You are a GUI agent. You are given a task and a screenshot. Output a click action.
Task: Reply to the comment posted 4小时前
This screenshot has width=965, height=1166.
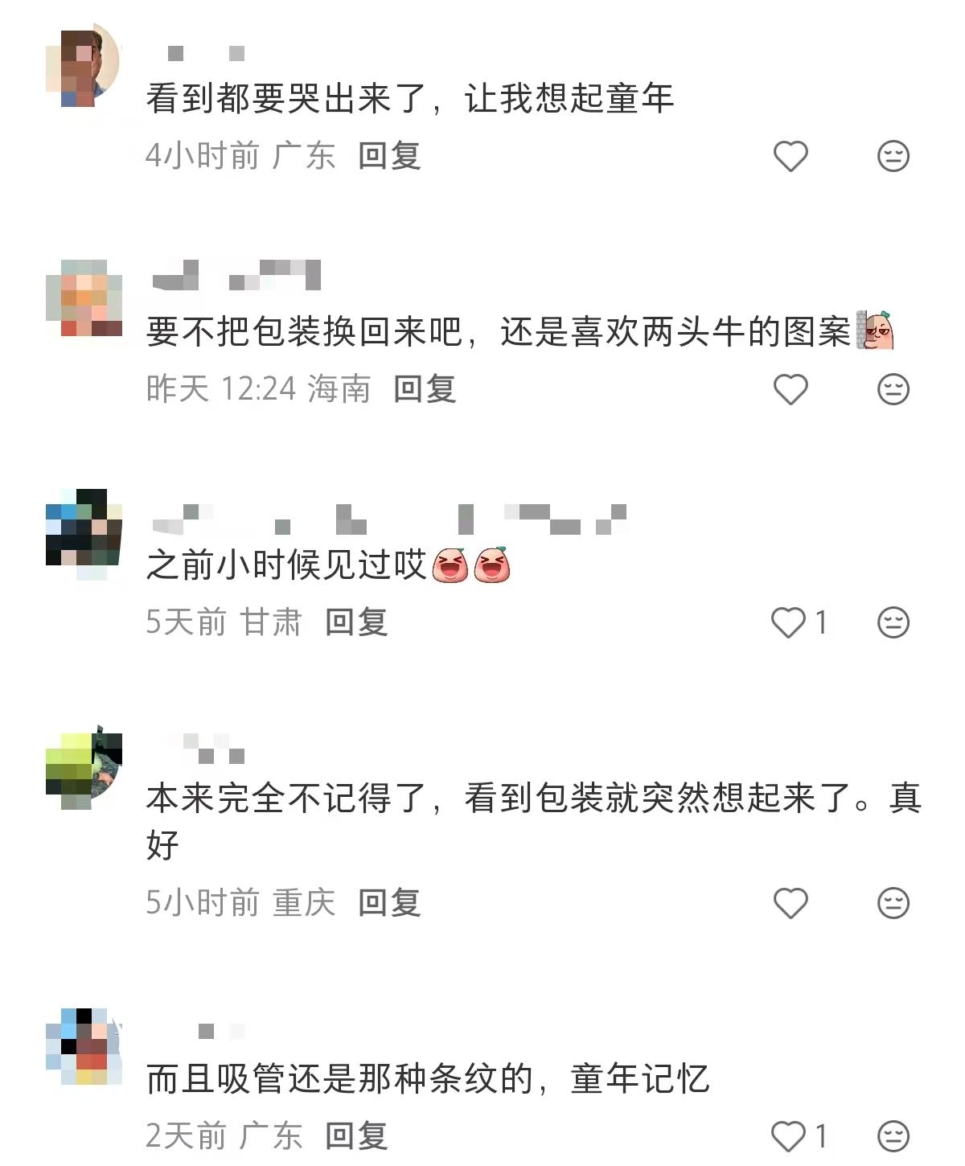[389, 155]
